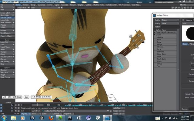This screenshot has width=194, height=121.
Task: Open the Image Editor
Action: (x=7, y=20)
